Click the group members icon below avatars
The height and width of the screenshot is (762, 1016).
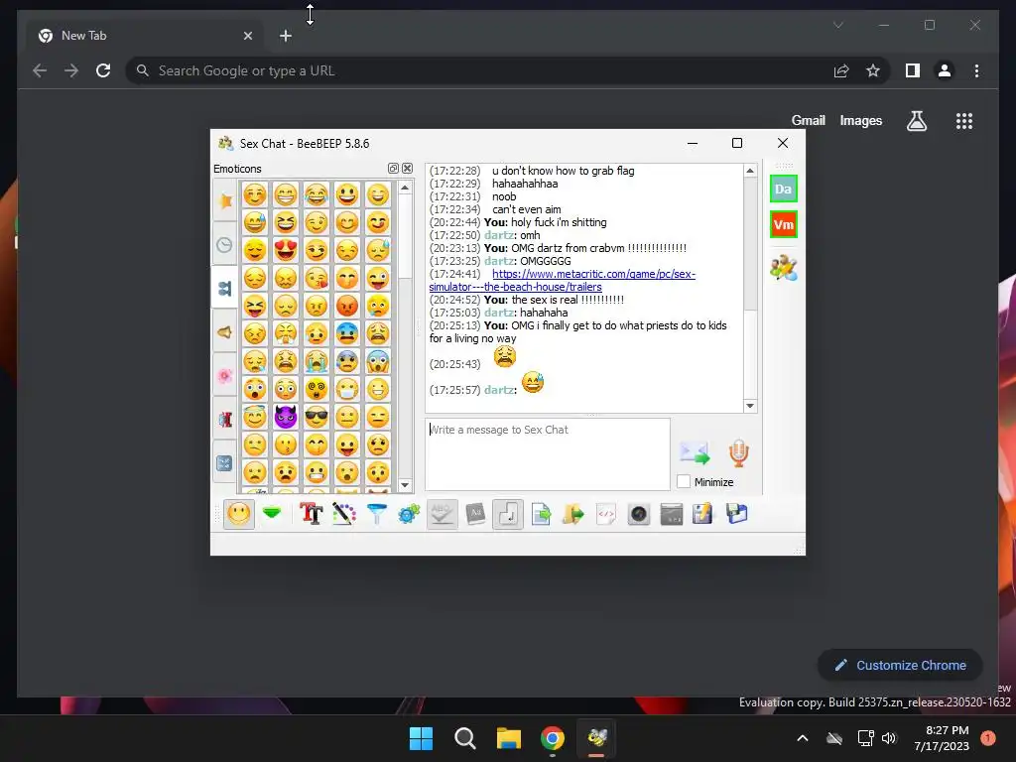tap(784, 268)
